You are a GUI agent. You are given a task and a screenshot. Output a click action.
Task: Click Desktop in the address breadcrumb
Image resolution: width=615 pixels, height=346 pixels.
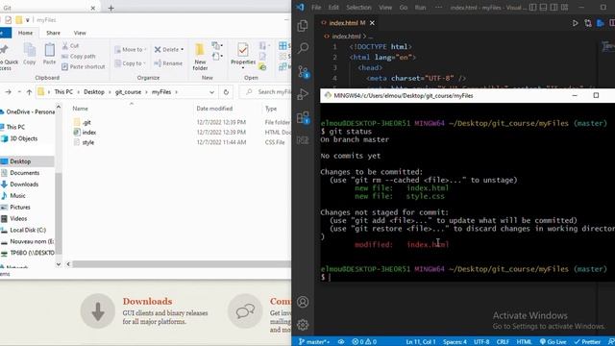click(x=94, y=92)
